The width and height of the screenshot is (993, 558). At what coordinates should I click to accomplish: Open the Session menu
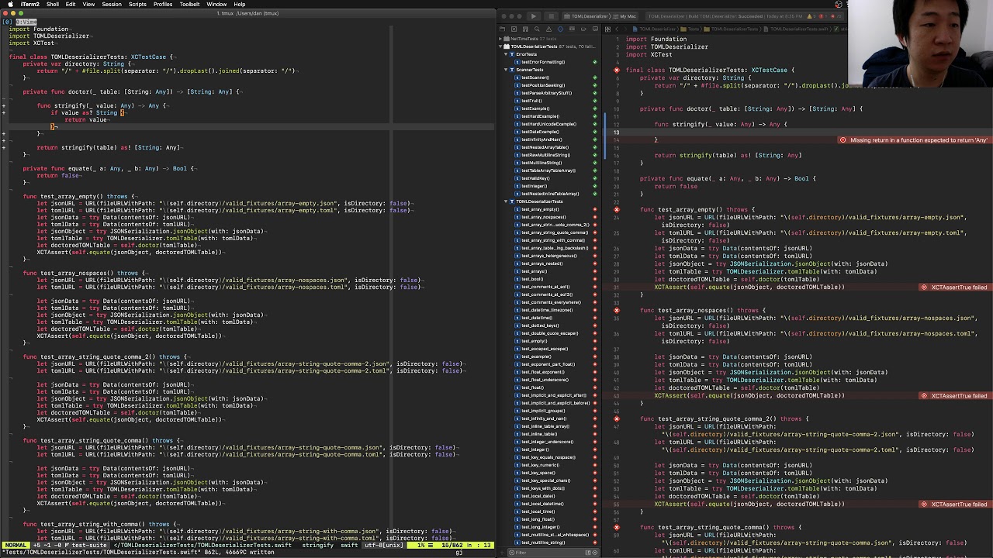pos(112,4)
